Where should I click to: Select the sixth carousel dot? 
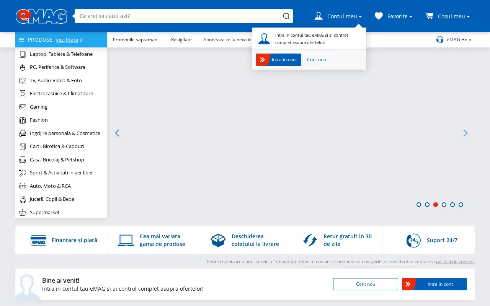click(x=461, y=205)
